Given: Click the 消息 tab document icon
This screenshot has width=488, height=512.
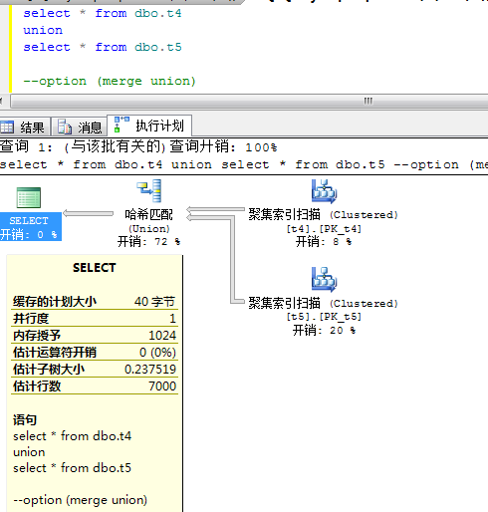Looking at the screenshot, I should click(65, 127).
